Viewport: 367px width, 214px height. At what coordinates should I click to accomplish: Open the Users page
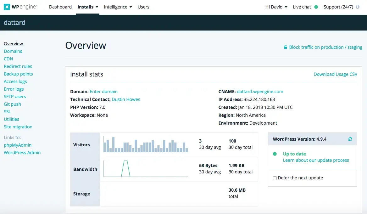[x=143, y=7]
